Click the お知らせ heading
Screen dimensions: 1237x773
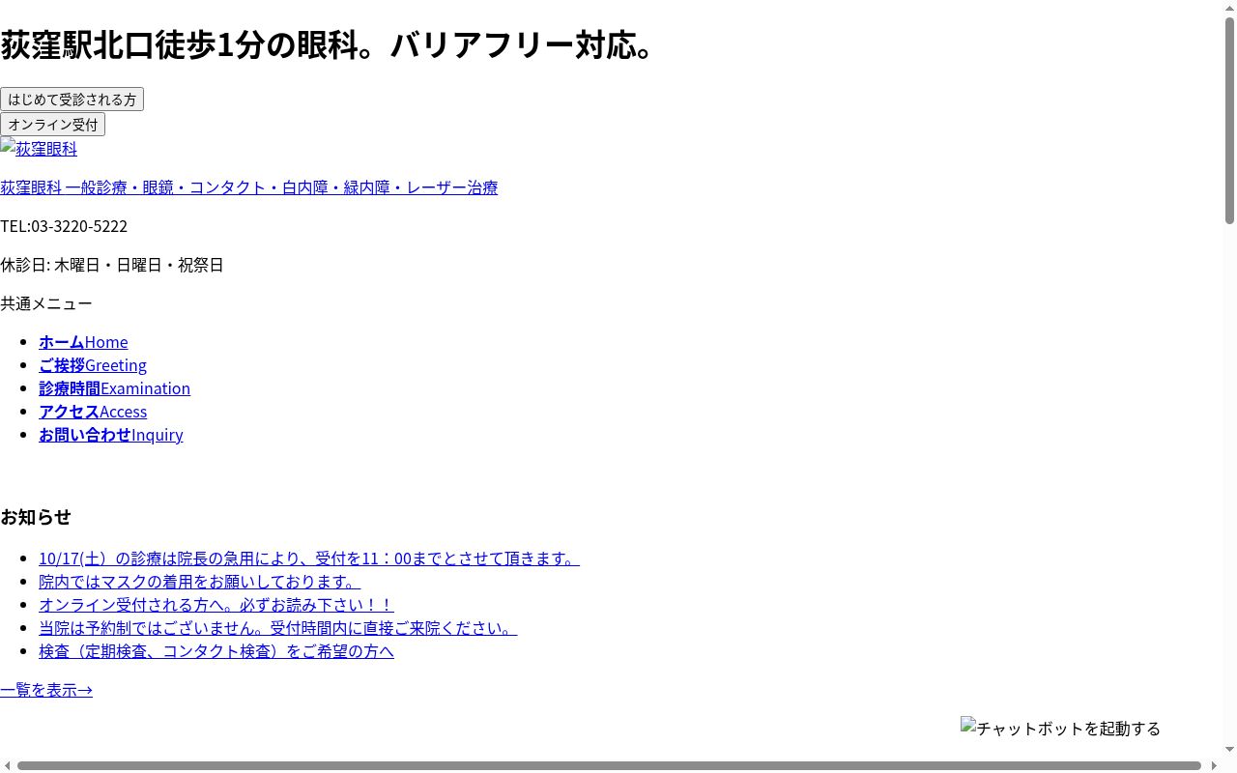coord(36,517)
